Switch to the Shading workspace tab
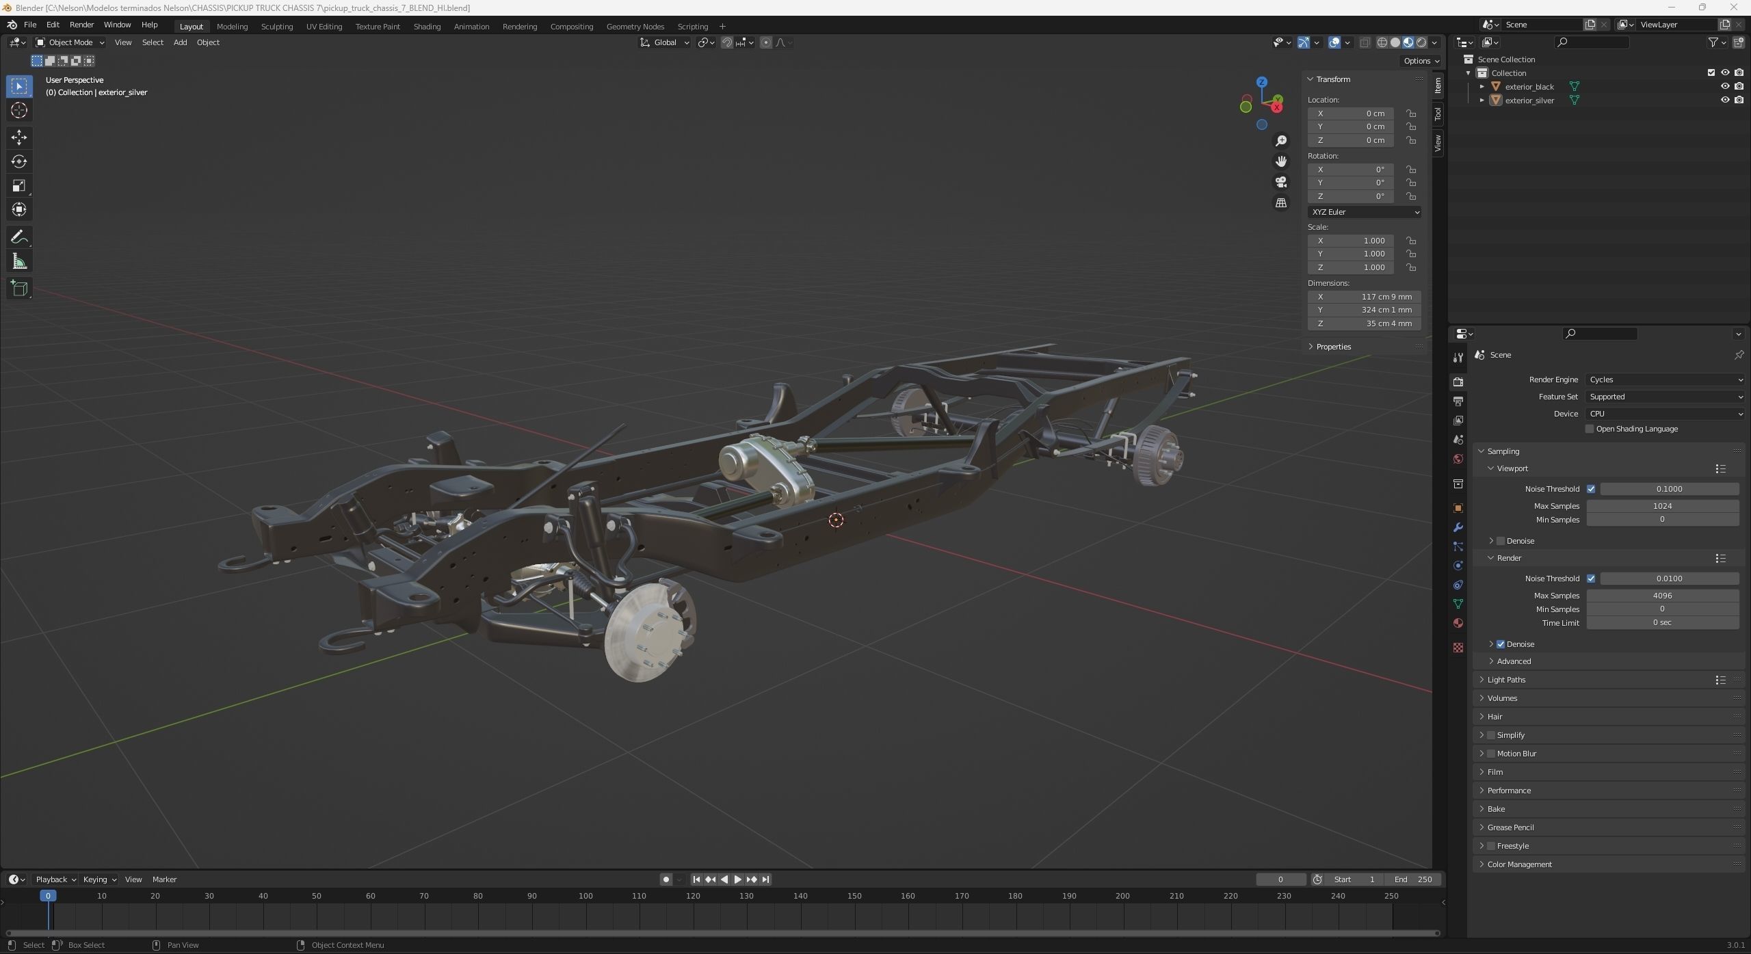 (427, 27)
